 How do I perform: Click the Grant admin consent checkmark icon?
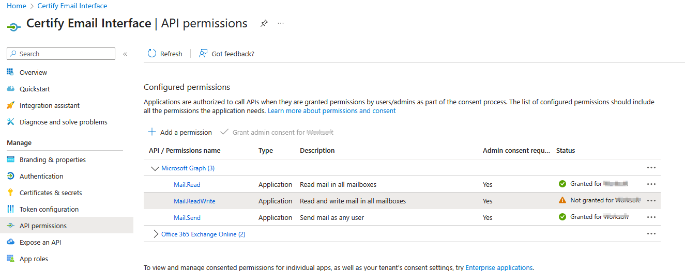click(224, 132)
